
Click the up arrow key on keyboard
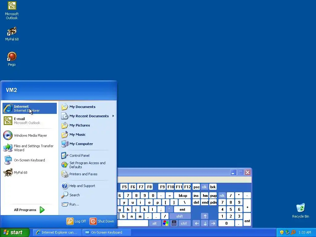205,216
